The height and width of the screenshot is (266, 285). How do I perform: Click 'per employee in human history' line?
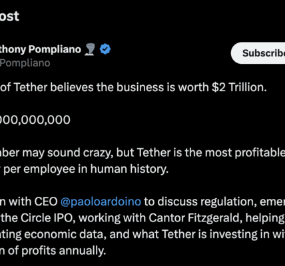[86, 169]
